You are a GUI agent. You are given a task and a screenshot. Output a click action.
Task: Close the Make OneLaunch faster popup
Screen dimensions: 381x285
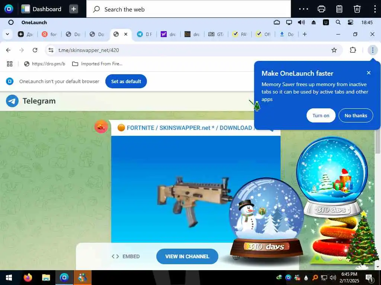369,73
